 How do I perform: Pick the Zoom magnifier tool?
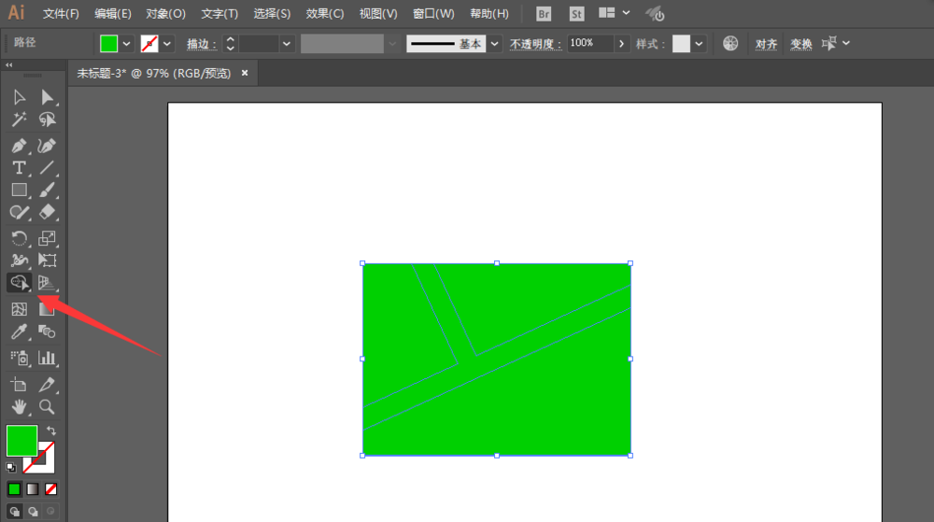coord(47,407)
